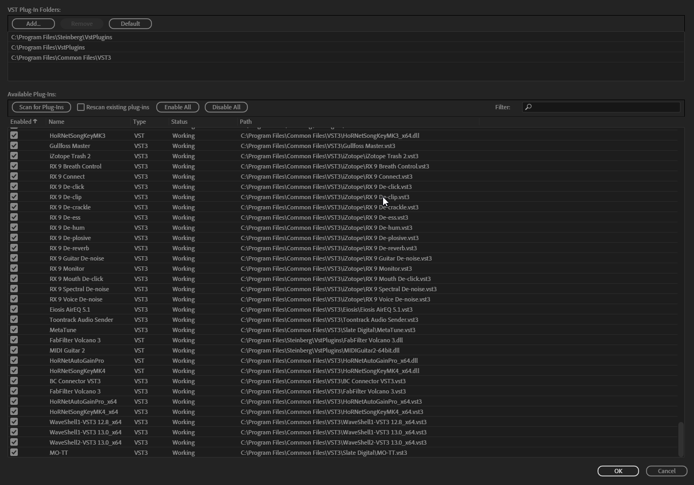Image resolution: width=694 pixels, height=485 pixels.
Task: Click Add to add a VST folder
Action: pos(32,23)
